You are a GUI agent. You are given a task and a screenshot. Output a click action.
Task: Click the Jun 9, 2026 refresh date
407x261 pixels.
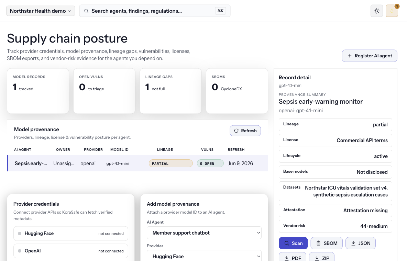[240, 163]
